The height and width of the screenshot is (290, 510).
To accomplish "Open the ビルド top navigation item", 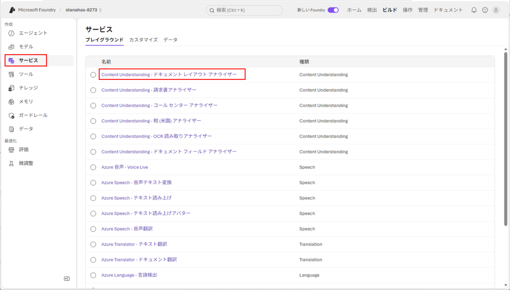I will point(390,10).
